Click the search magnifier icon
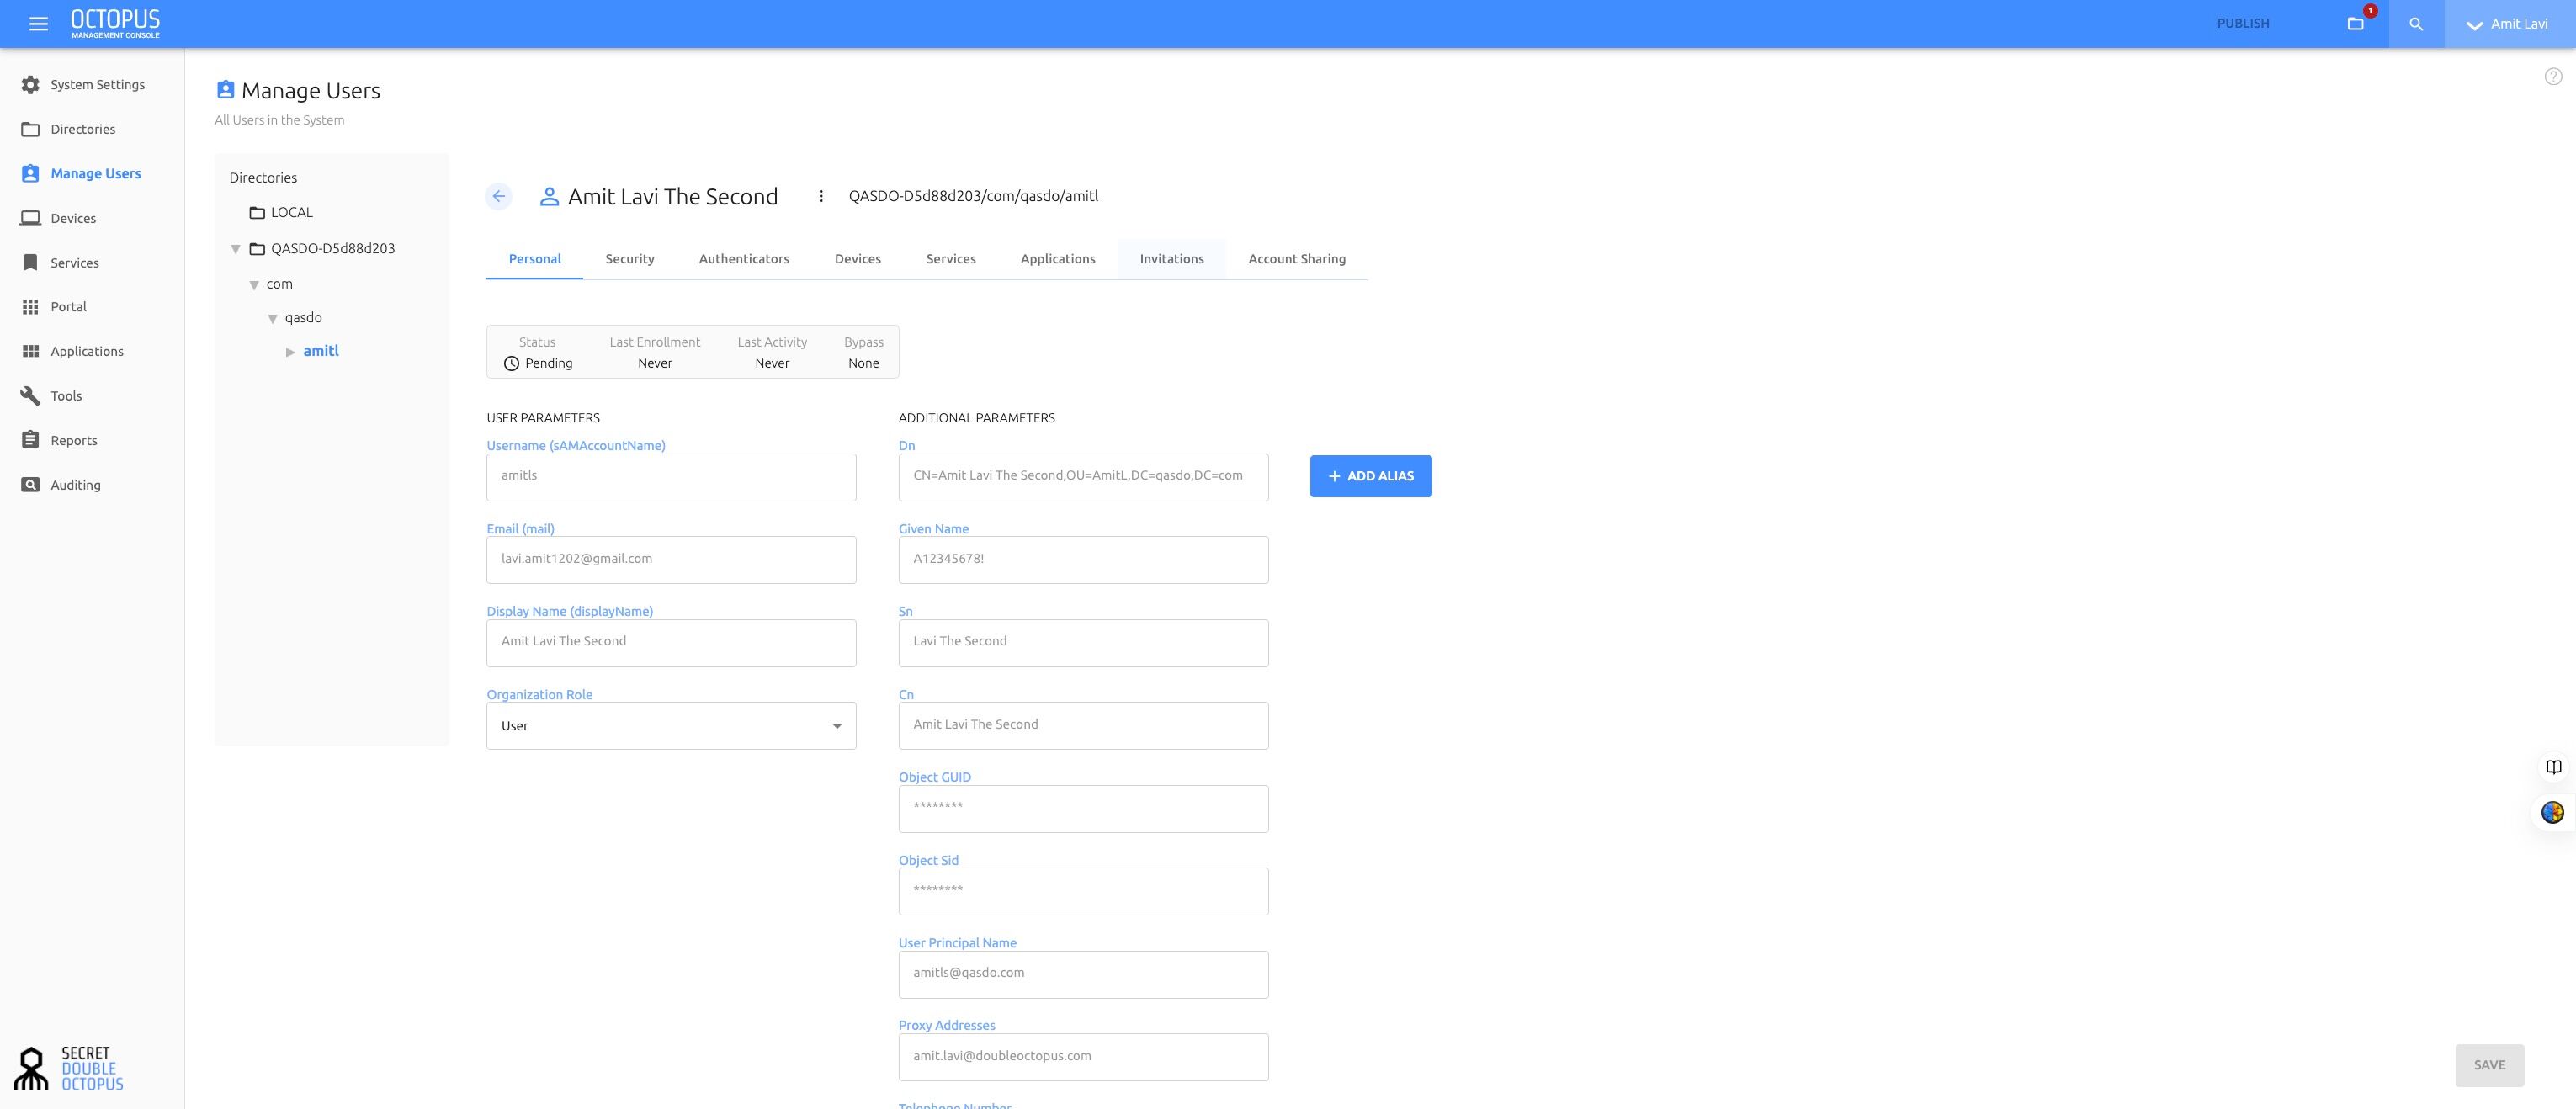The height and width of the screenshot is (1109, 2576). click(2415, 24)
